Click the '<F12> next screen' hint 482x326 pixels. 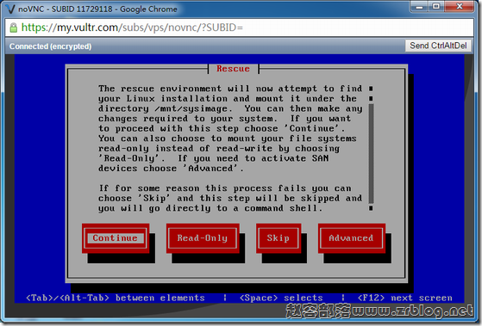click(405, 298)
